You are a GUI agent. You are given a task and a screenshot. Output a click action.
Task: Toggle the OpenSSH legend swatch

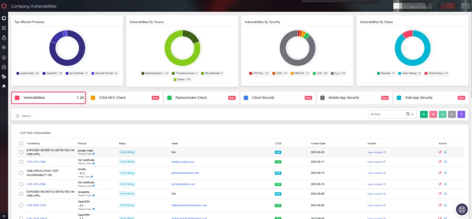44,73
